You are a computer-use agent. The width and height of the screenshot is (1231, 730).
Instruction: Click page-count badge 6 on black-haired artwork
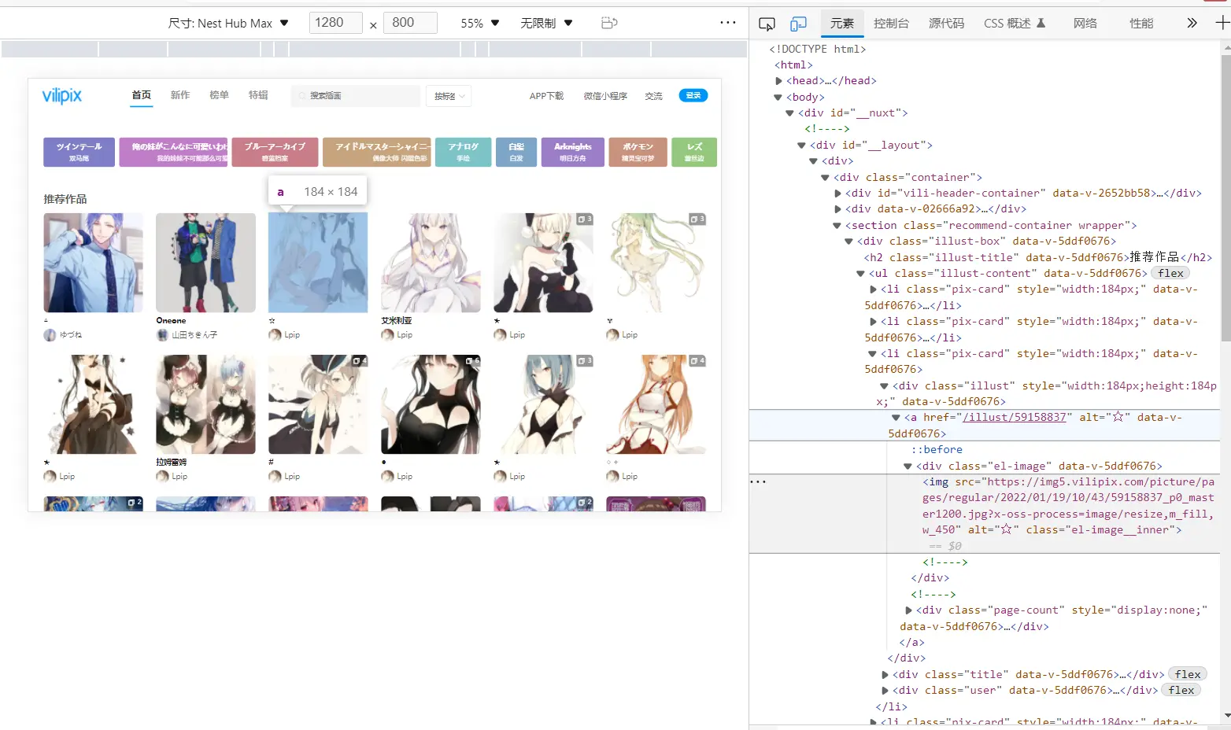coord(472,361)
